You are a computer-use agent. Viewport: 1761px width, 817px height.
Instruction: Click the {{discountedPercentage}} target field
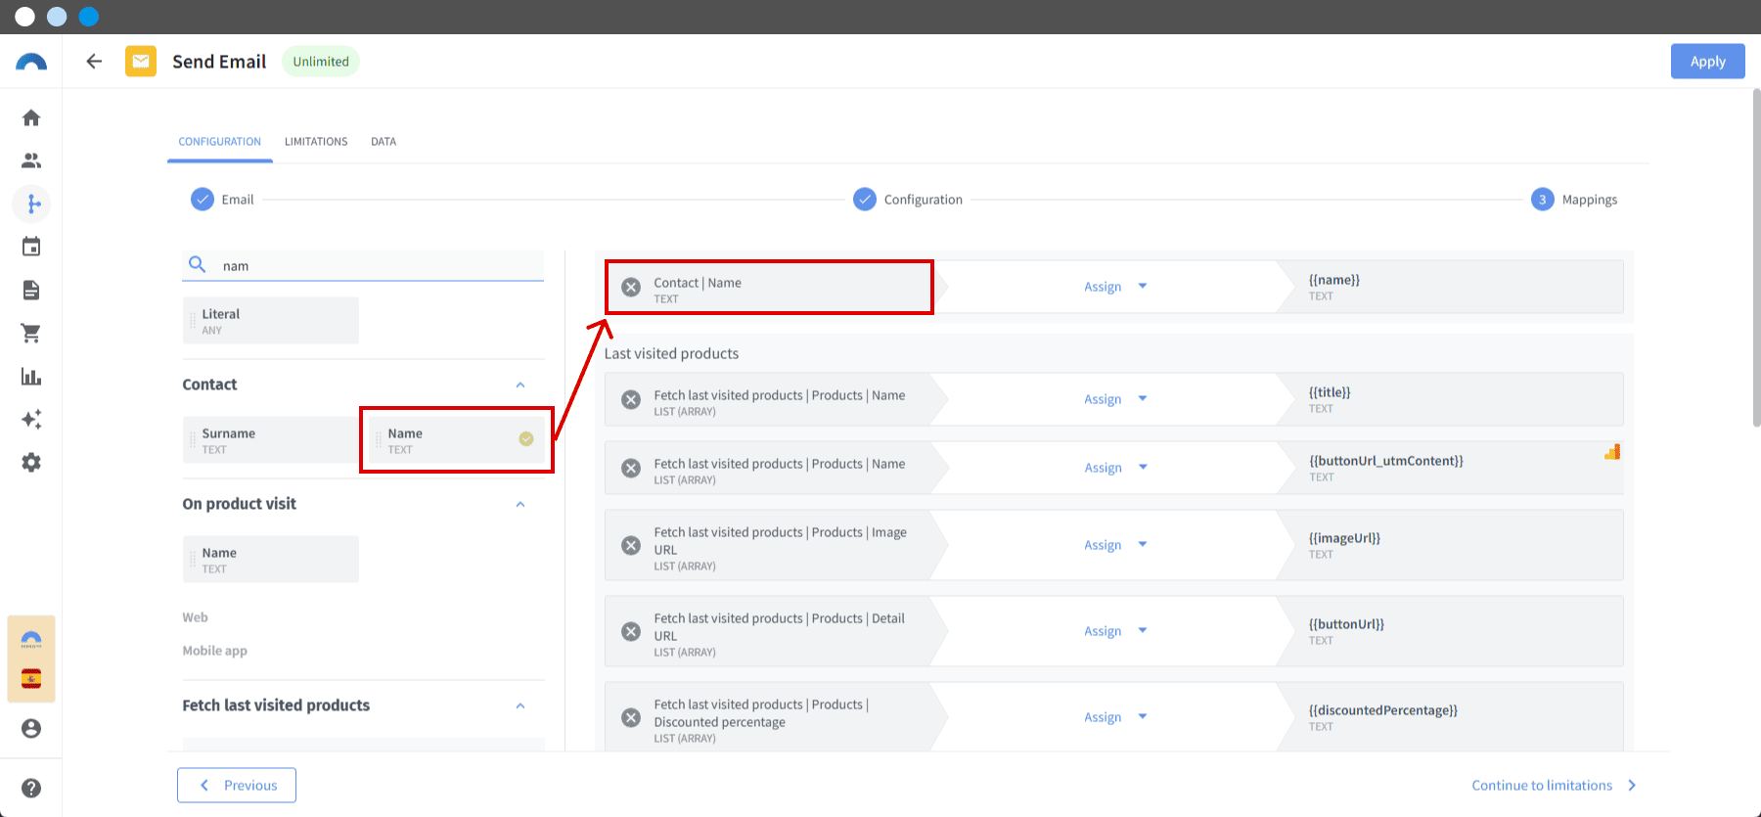(1450, 717)
